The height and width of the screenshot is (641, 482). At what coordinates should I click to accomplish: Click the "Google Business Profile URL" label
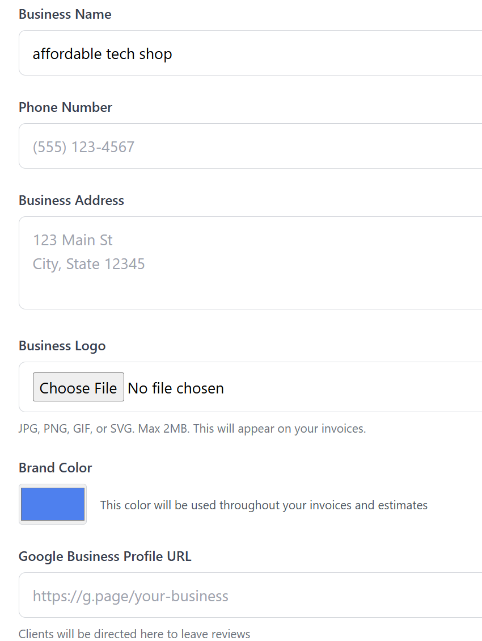click(105, 556)
